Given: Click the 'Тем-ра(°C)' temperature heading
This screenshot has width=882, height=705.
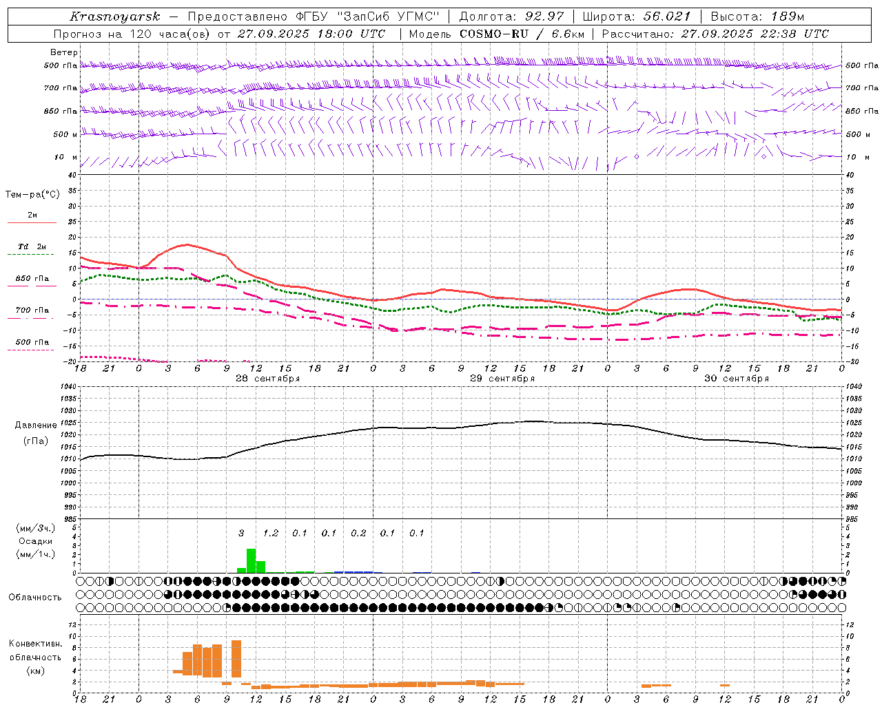Looking at the screenshot, I should click(x=32, y=195).
